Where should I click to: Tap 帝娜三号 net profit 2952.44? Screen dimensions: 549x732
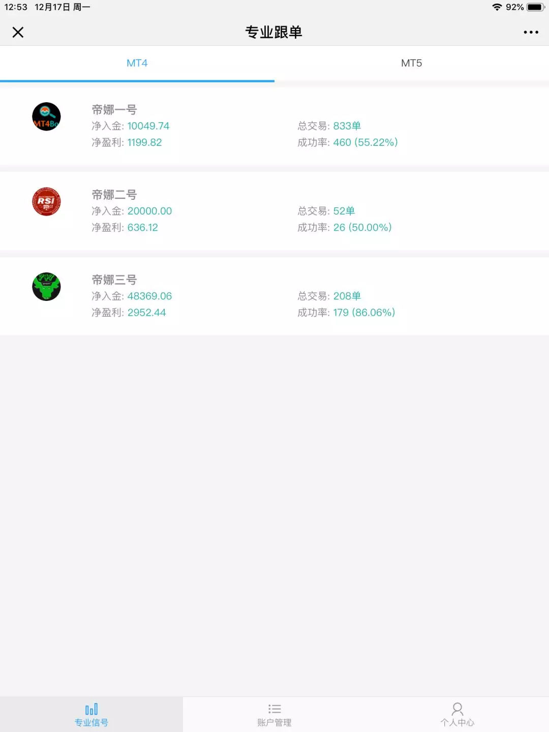click(146, 313)
